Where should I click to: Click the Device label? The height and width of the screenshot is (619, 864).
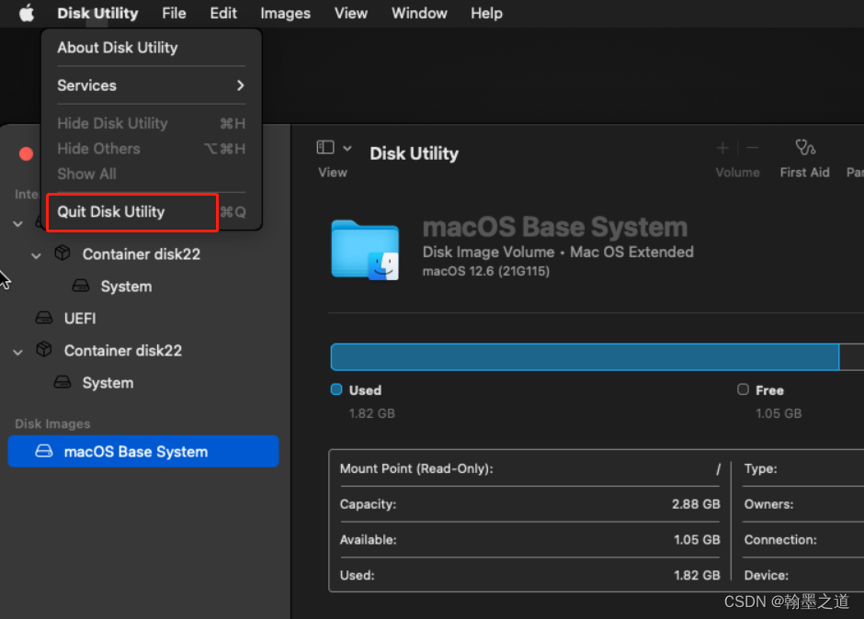[766, 575]
